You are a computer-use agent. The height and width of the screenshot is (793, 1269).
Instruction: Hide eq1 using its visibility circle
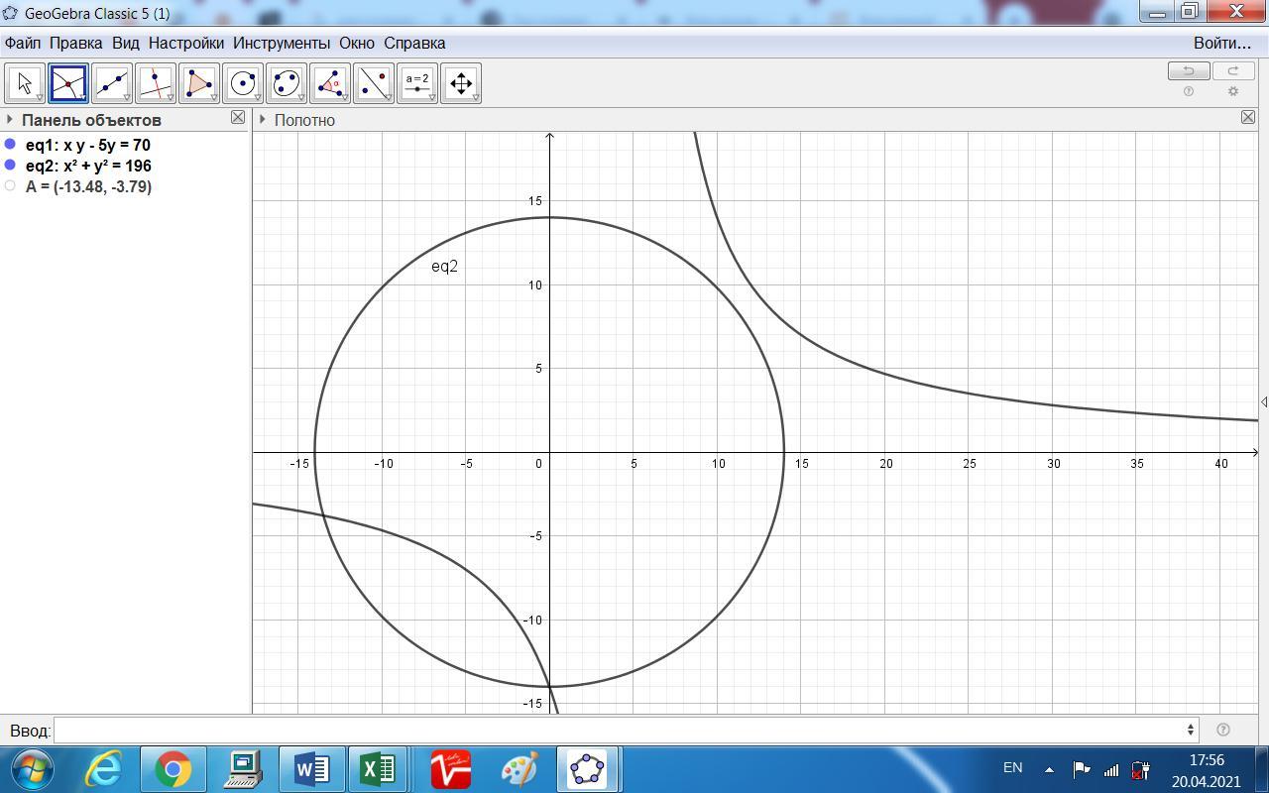11,145
